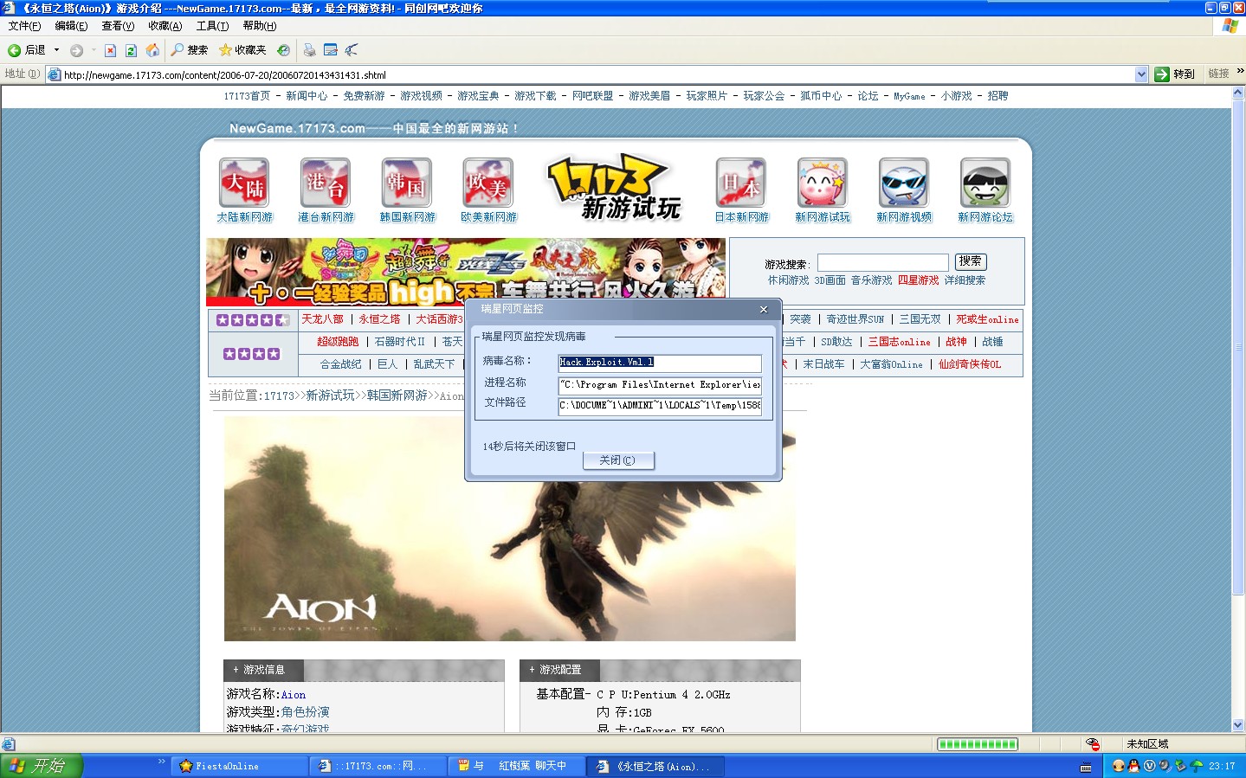The height and width of the screenshot is (778, 1246).
Task: Open the back history dropdown arrow
Action: [57, 50]
